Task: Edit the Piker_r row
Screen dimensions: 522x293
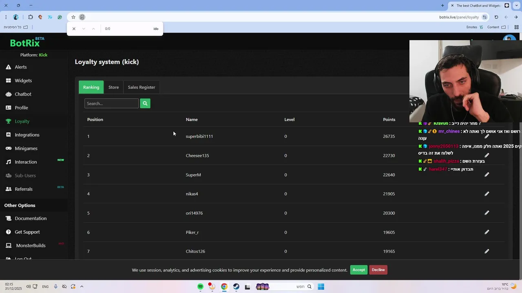Action: 487,232
